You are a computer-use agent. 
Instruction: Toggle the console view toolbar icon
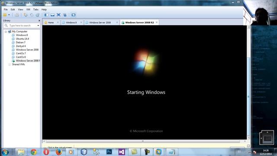[73, 15]
